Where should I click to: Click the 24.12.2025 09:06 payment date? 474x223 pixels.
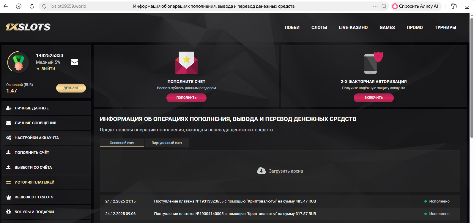click(120, 214)
